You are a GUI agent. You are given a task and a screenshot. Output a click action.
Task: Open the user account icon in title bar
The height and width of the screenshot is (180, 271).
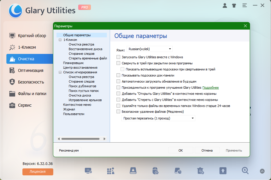click(225, 6)
